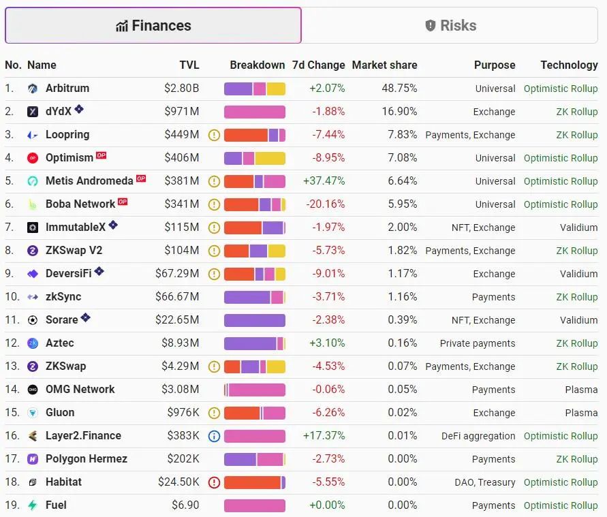607x517 pixels.
Task: Click the 7d Change column header
Action: (318, 65)
